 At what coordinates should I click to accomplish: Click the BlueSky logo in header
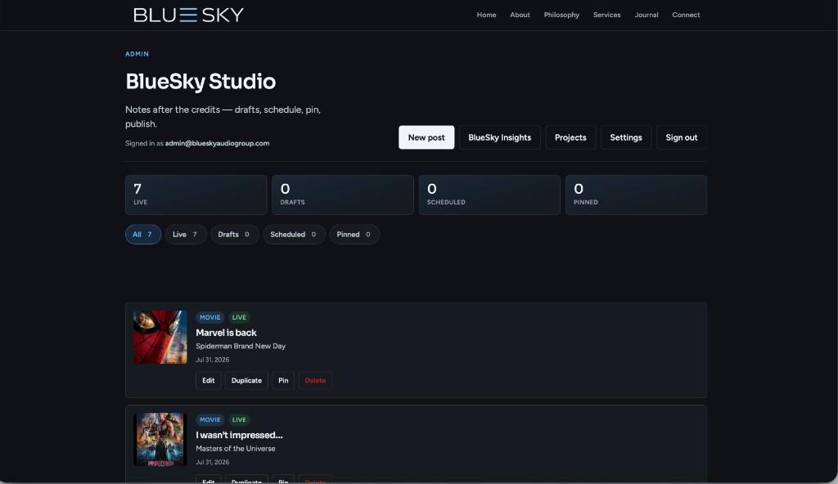click(x=189, y=15)
